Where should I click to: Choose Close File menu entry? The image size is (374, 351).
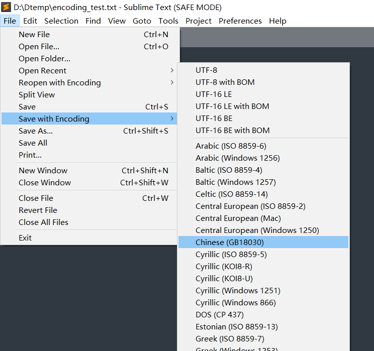pyautogui.click(x=89, y=198)
